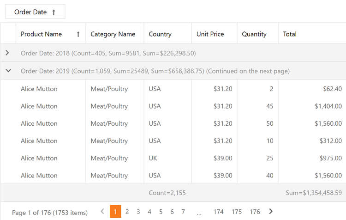Jump to page 176
Screen dimensions: 346x220
click(x=255, y=212)
